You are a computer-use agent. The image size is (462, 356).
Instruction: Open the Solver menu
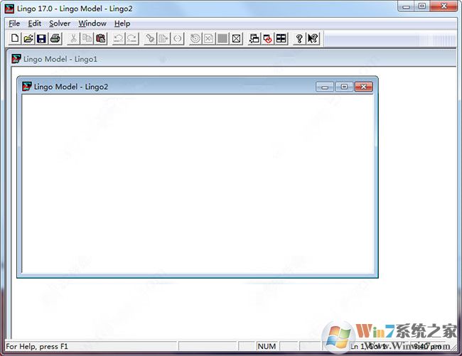coord(60,23)
